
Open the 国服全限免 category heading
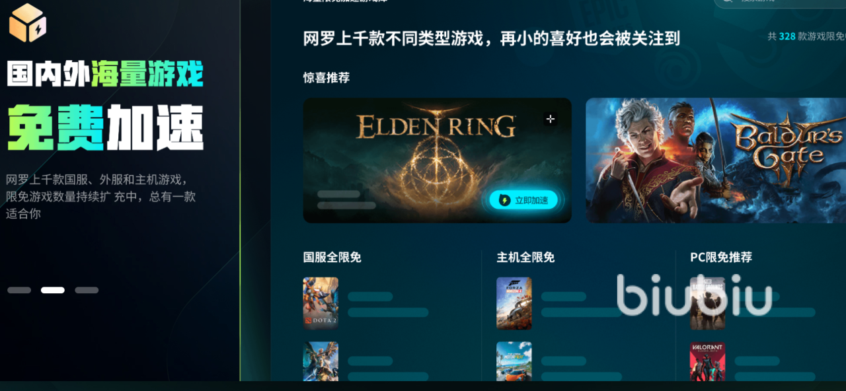(332, 257)
